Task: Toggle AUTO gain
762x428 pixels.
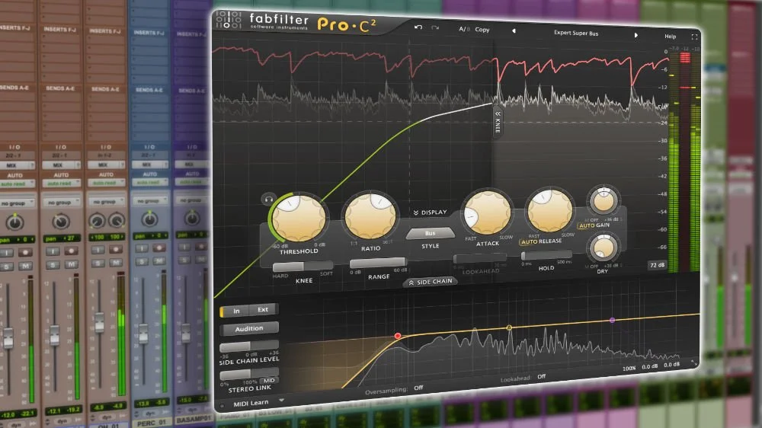Action: 587,226
